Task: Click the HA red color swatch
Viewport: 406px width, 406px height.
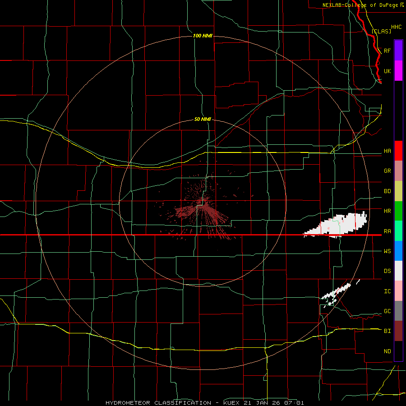Action: pyautogui.click(x=398, y=151)
